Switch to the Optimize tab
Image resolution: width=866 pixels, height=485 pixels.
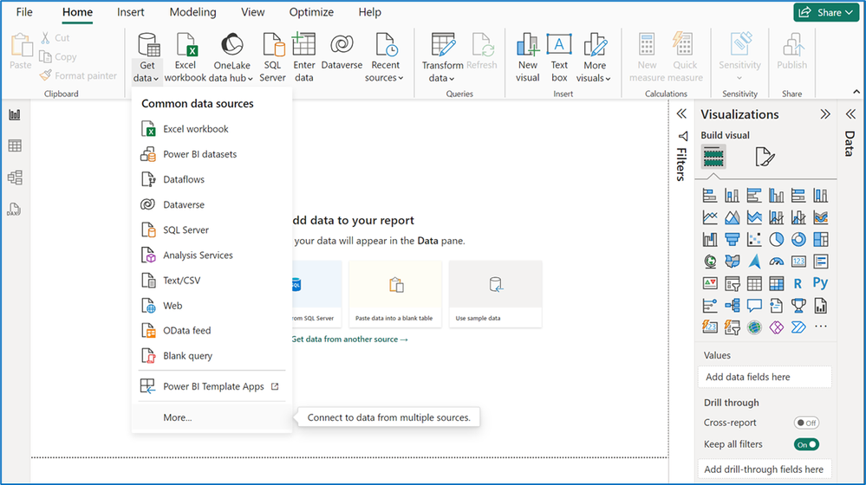[311, 12]
